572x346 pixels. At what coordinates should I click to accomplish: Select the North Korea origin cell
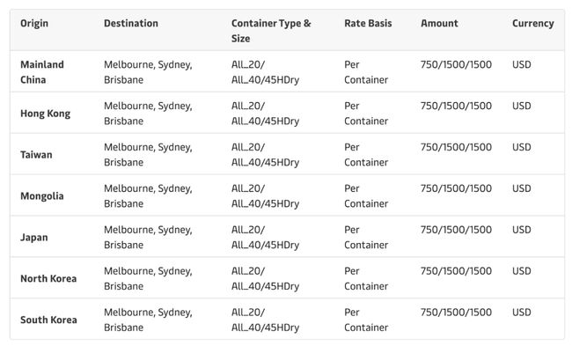coord(48,278)
